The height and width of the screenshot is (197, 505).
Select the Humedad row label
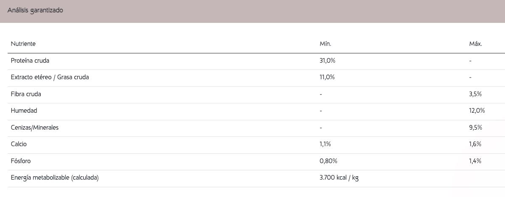(24, 111)
